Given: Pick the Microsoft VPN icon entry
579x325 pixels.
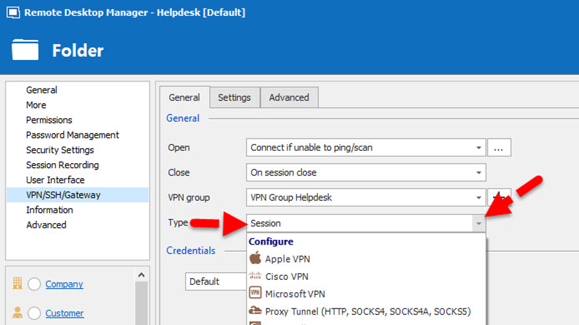Looking at the screenshot, I should pyautogui.click(x=255, y=293).
